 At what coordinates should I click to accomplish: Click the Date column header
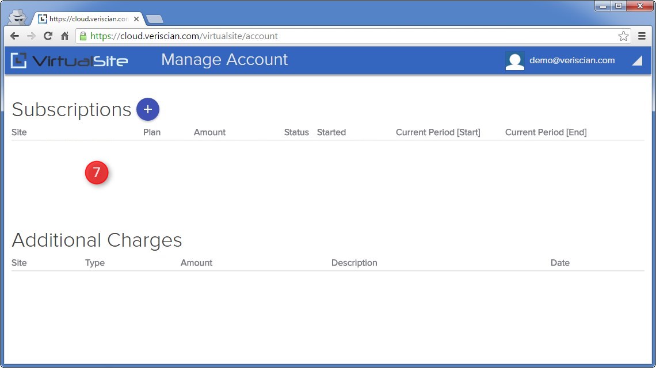560,263
